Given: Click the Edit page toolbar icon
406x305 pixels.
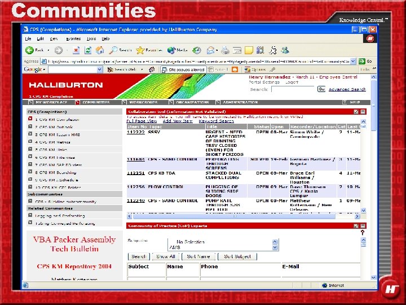Looking at the screenshot, I should pos(237,50).
